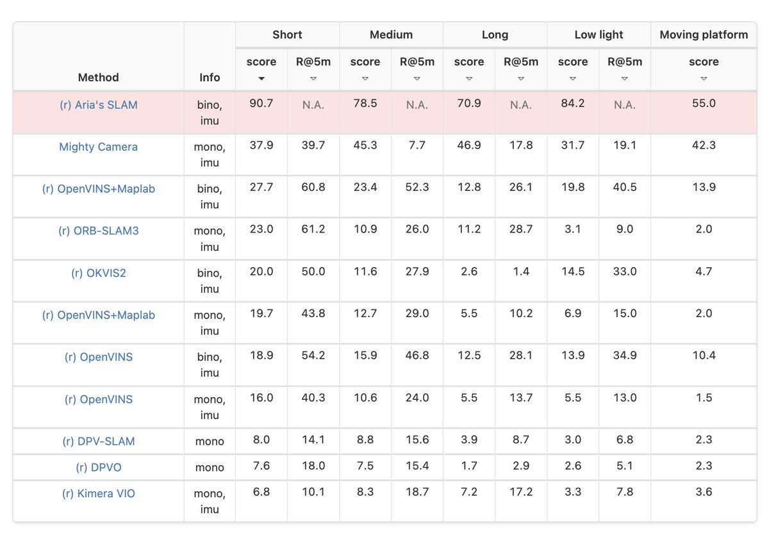Select DPVO short R@5m 18.0
Image resolution: width=769 pixels, height=535 pixels.
click(x=313, y=466)
